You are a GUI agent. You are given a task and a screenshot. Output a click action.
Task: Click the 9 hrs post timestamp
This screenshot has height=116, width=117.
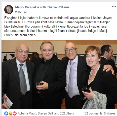[x=18, y=12]
